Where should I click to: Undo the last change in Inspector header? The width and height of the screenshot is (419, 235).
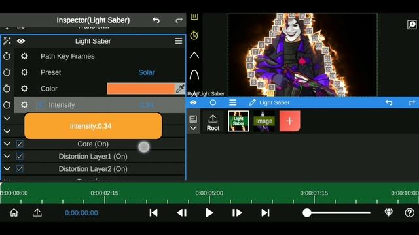point(156,20)
